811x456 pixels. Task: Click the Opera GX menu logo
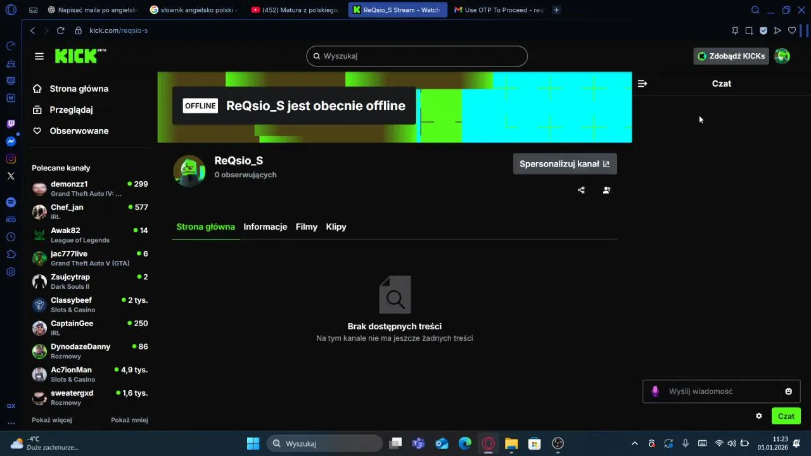(x=11, y=10)
